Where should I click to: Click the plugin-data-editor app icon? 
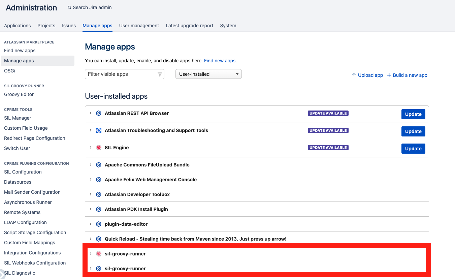click(99, 224)
